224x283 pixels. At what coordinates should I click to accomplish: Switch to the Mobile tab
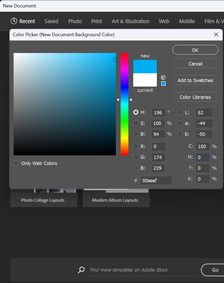coord(187,21)
